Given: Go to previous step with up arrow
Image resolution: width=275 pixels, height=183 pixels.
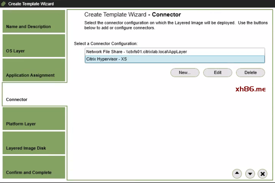Looking at the screenshot, I should (x=237, y=174).
